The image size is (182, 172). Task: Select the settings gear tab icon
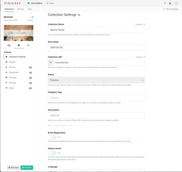[19, 45]
